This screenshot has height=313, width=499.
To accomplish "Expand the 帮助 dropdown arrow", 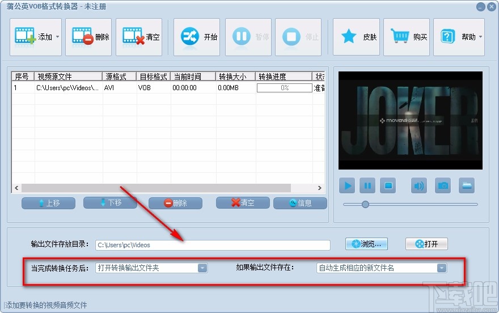I will (480, 37).
